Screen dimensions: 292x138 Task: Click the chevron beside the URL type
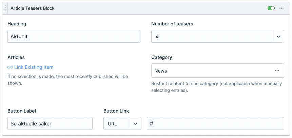coord(136,124)
